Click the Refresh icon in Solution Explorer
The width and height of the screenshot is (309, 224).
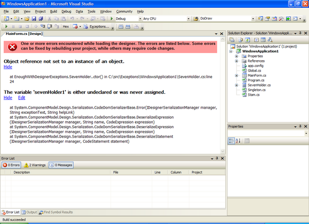[x=248, y=40]
